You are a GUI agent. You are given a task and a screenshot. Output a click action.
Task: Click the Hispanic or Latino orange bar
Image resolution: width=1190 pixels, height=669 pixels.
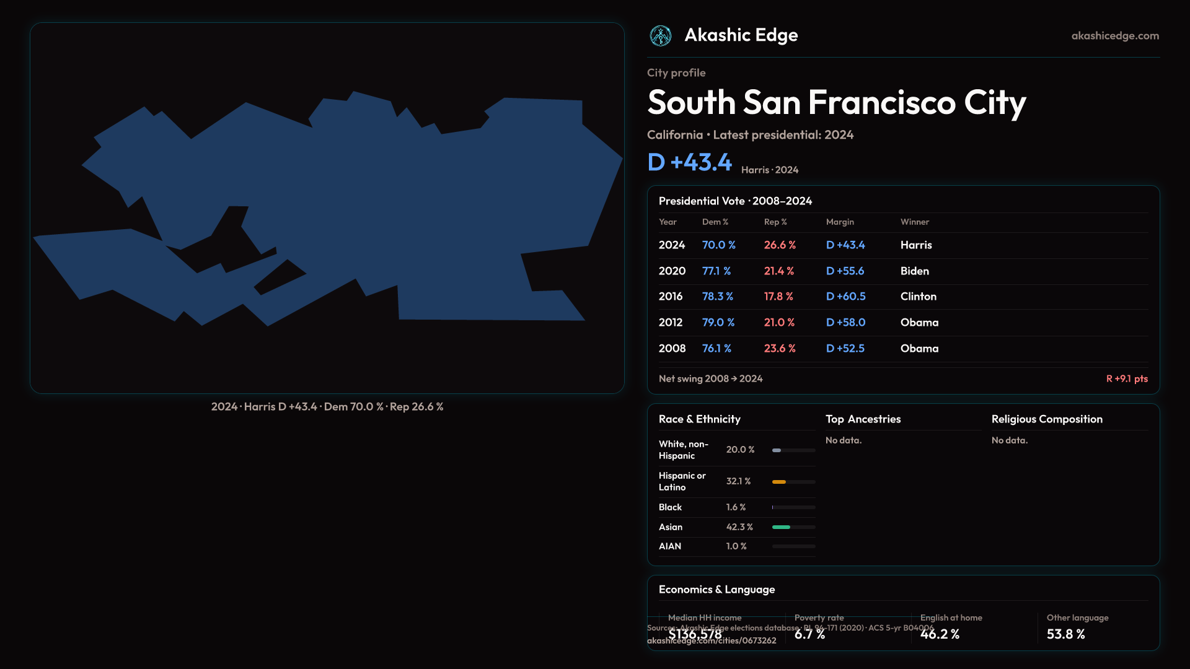(779, 482)
